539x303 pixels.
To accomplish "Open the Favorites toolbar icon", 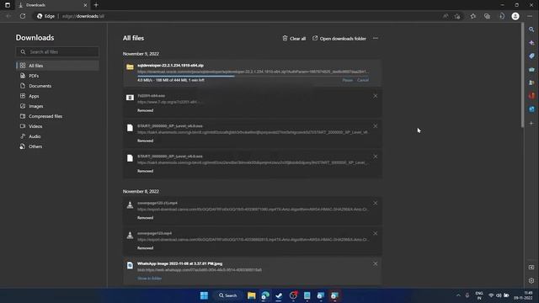I will pos(473,16).
